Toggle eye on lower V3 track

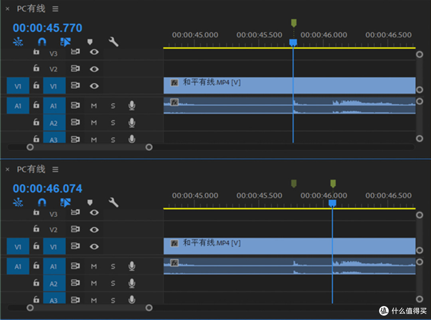tap(94, 213)
